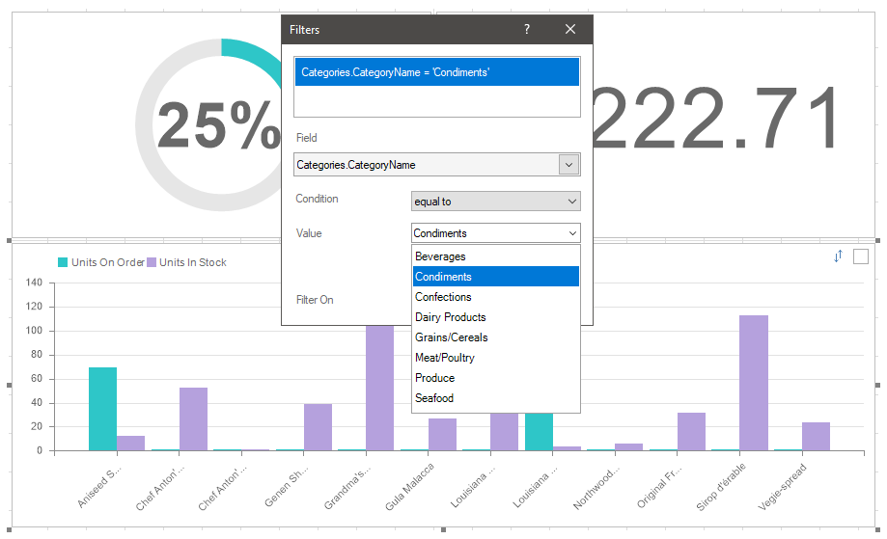Select the Categories.CategoryName = 'Condiments' filter entry
The height and width of the screenshot is (539, 887).
click(436, 72)
